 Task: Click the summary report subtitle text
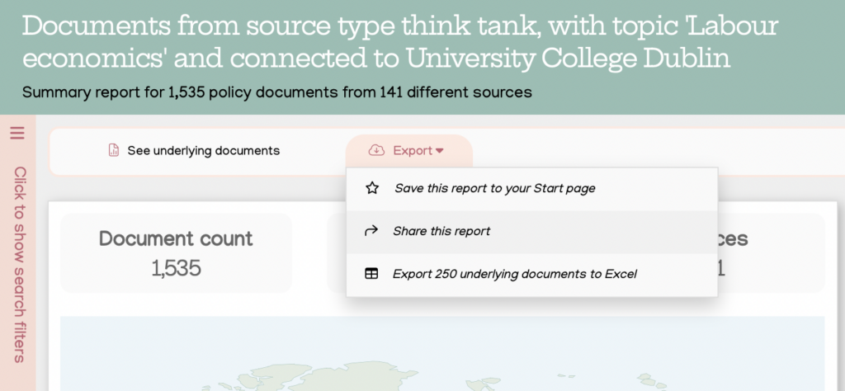point(277,92)
